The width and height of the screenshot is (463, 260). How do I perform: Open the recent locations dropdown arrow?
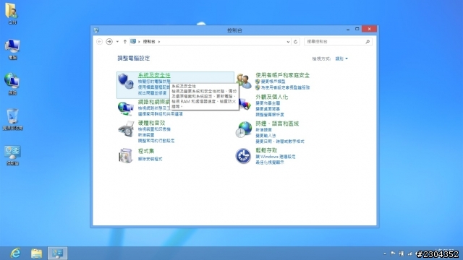(x=117, y=42)
